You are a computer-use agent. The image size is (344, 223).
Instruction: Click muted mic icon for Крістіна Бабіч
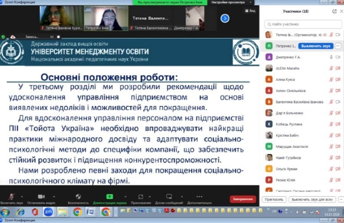point(331,135)
